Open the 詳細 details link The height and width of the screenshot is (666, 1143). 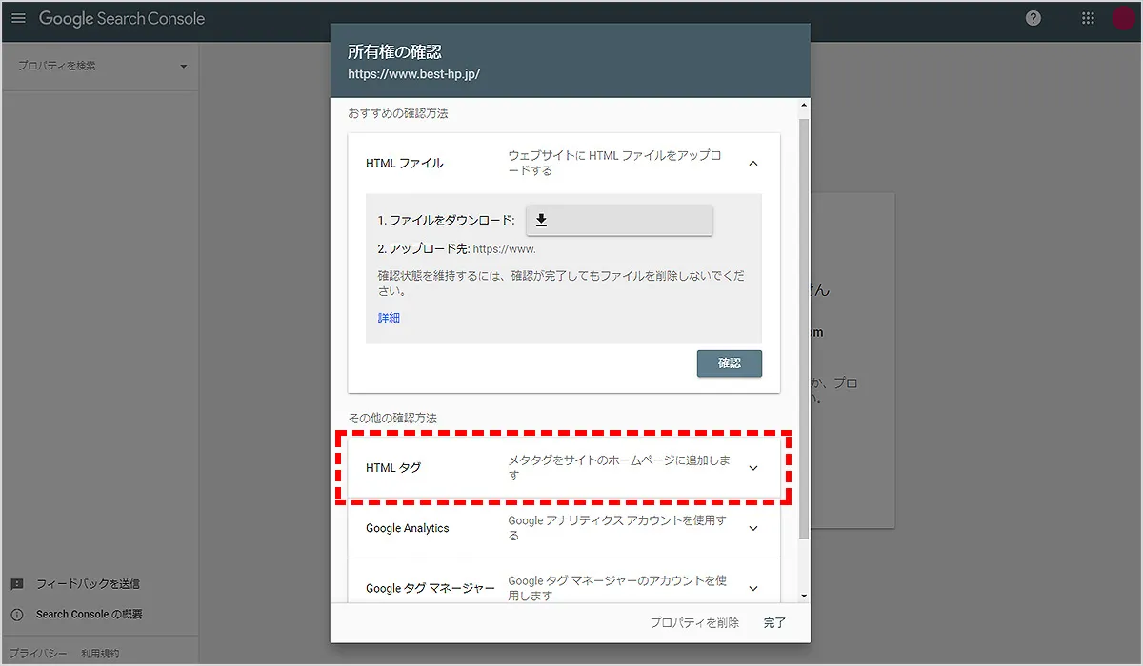click(x=388, y=317)
